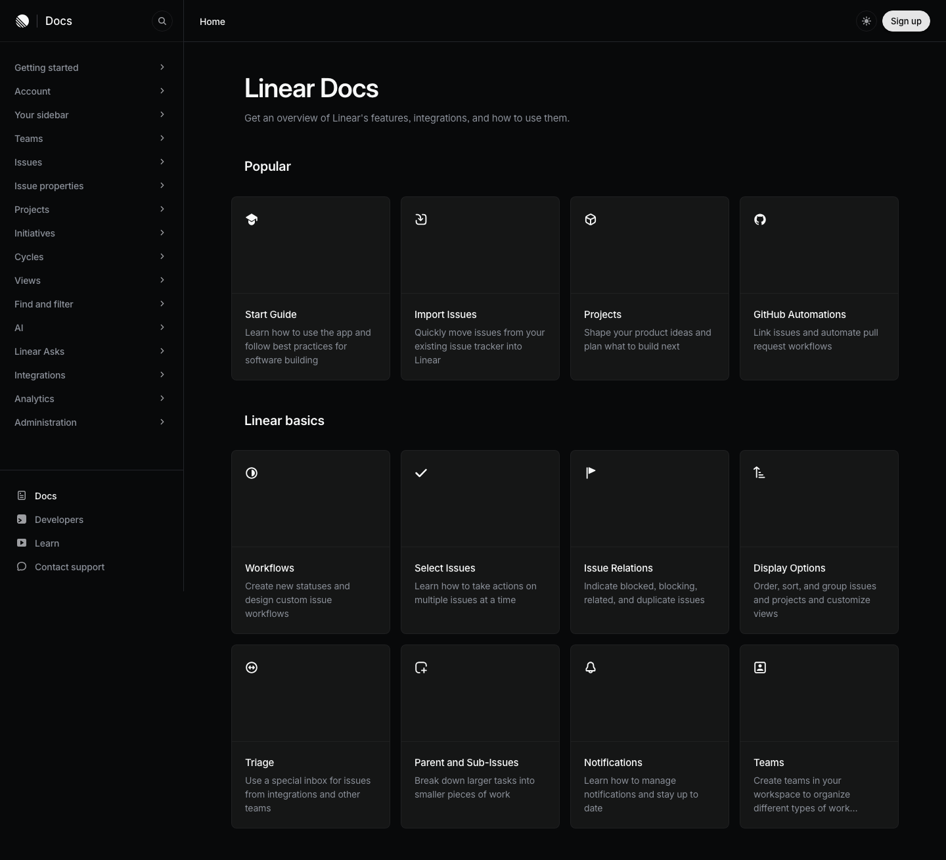Screen dimensions: 946x860
Task: Open the Learn link
Action: 47,543
